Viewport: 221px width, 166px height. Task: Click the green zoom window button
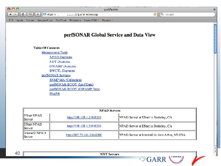tap(17, 9)
